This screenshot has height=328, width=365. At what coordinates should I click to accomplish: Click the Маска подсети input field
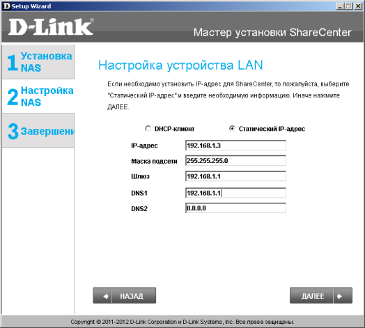click(x=235, y=161)
